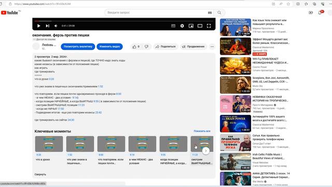Open YouTube home logo

(9, 12)
